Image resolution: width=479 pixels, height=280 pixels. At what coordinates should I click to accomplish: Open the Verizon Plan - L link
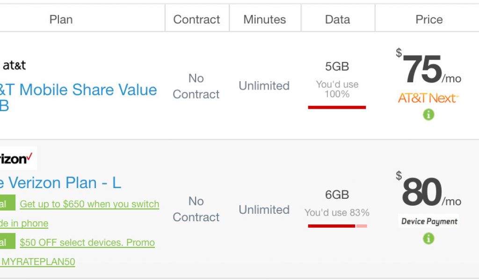pos(61,182)
